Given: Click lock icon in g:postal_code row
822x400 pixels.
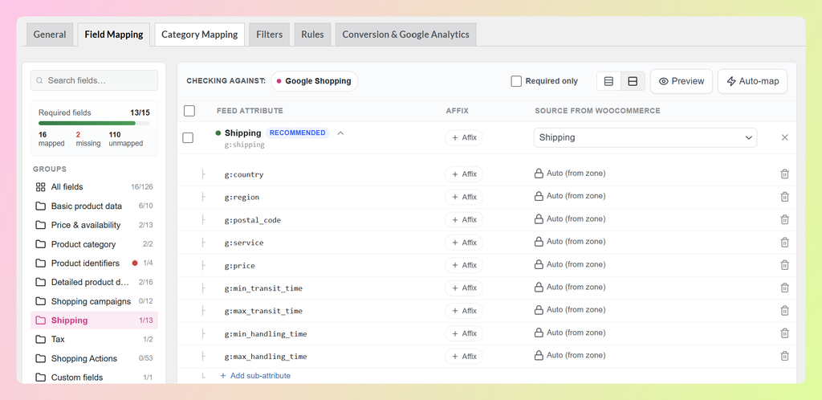Looking at the screenshot, I should [x=539, y=219].
